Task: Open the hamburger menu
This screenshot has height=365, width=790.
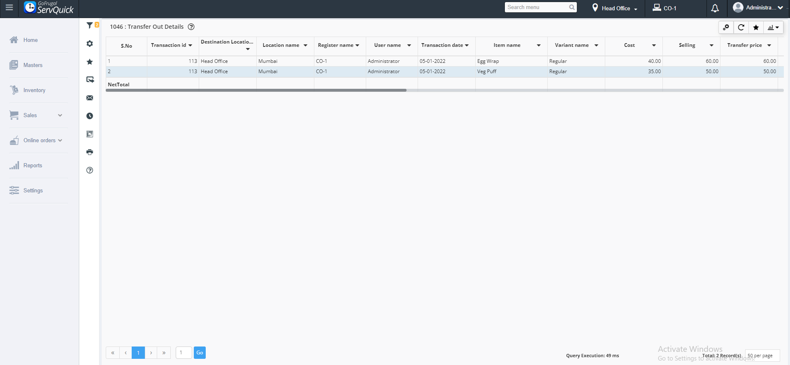Action: [x=9, y=7]
